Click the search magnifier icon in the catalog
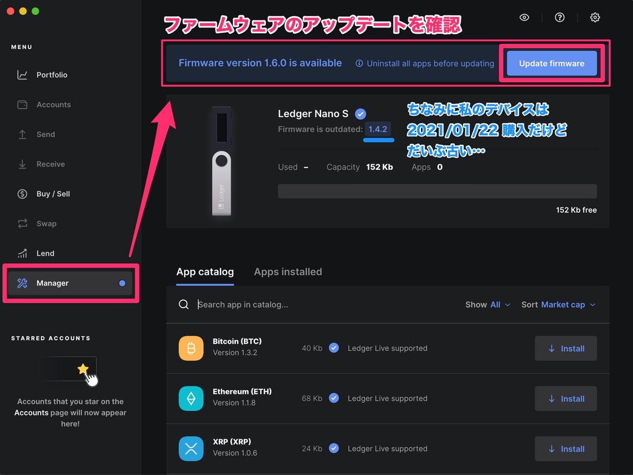633x475 pixels. pos(184,304)
